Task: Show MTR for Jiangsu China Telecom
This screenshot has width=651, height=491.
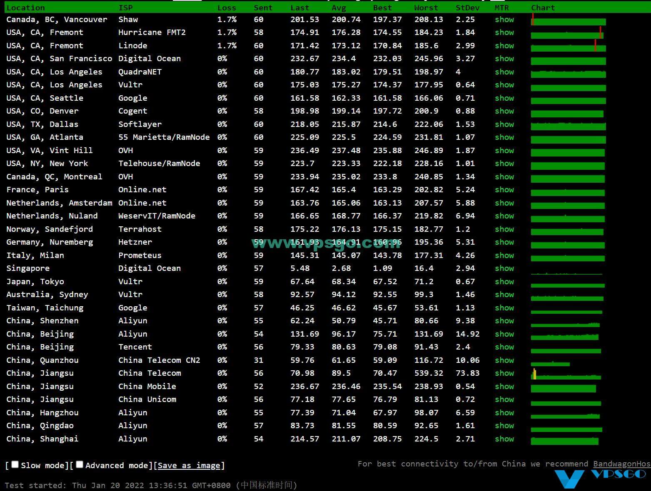Action: coord(504,373)
